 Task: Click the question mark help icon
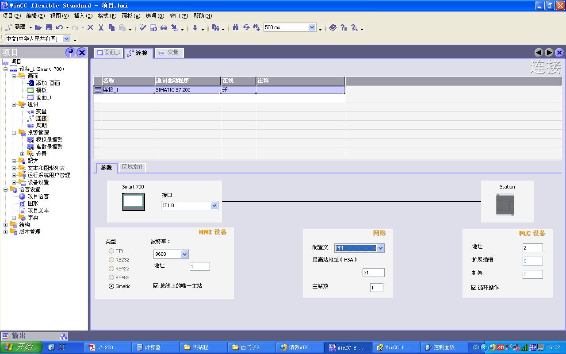344,27
